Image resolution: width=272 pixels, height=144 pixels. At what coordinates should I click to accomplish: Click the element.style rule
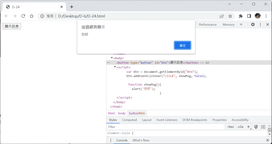tap(120, 133)
